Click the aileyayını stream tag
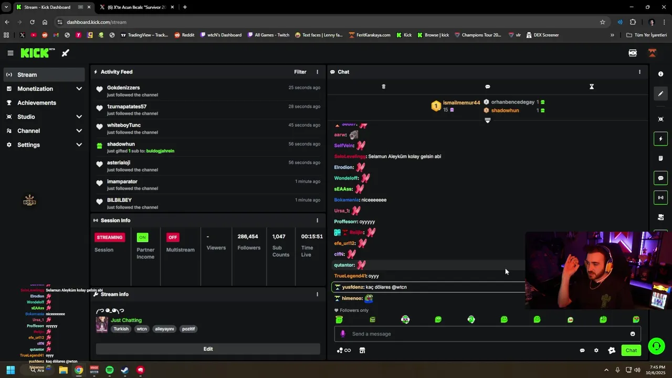Image resolution: width=672 pixels, height=378 pixels. point(164,329)
